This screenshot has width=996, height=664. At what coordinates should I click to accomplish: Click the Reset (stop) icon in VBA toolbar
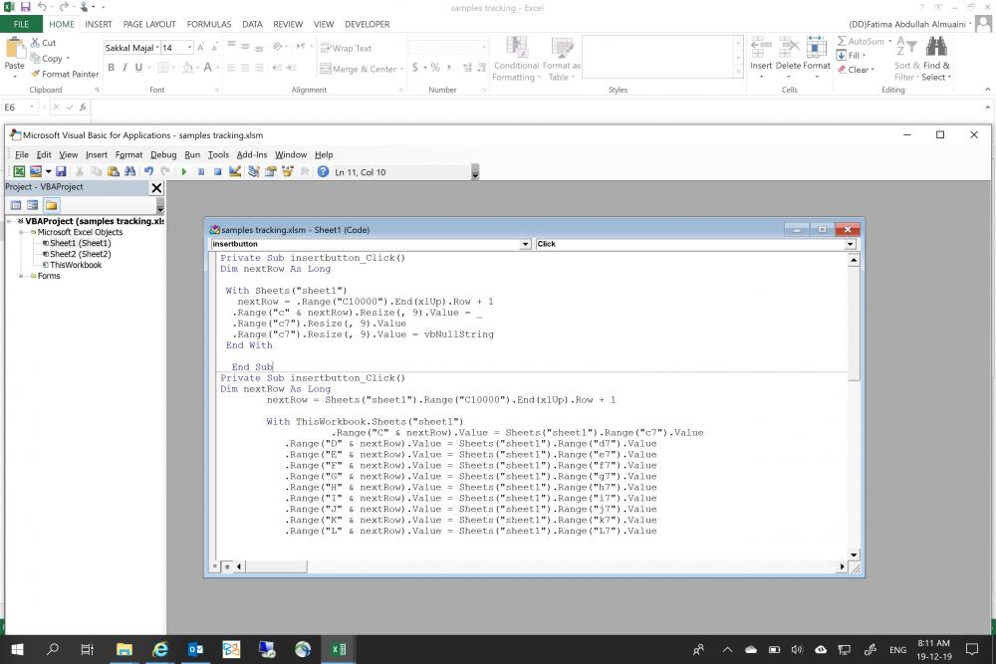(217, 172)
